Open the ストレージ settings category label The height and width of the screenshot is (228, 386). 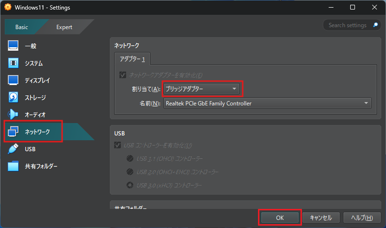point(35,97)
